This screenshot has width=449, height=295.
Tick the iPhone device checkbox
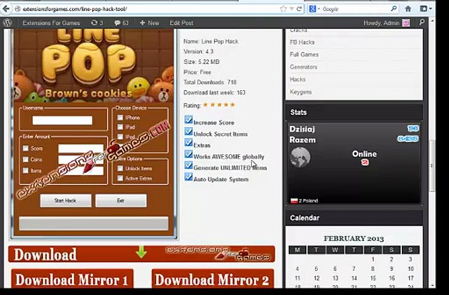click(x=120, y=118)
